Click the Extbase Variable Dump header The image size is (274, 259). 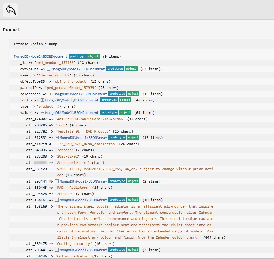[x=35, y=44]
